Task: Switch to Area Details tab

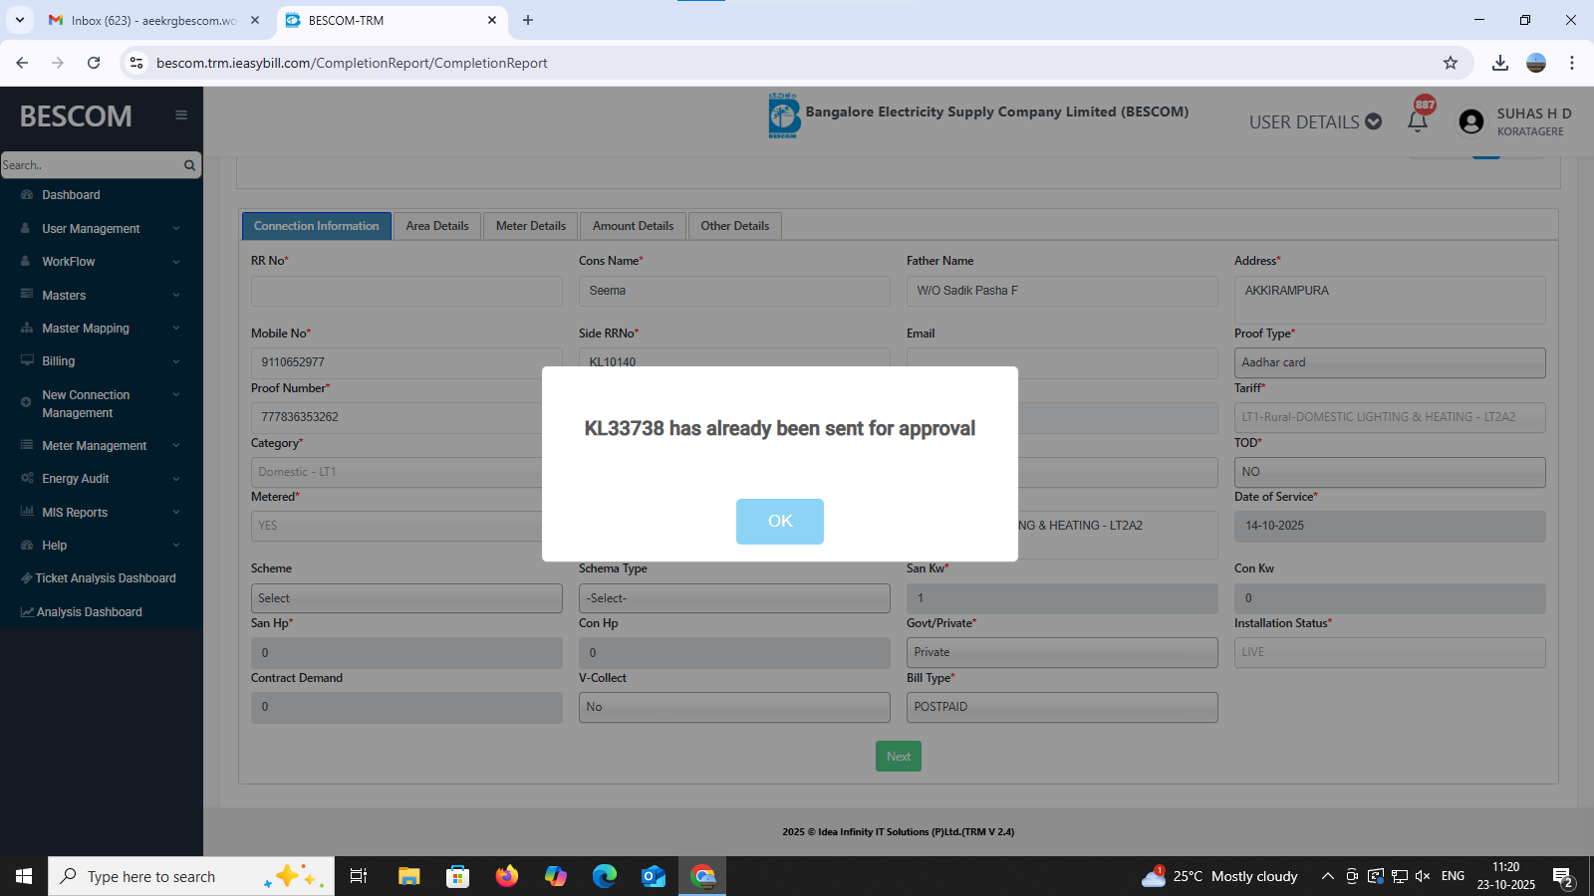Action: pos(437,226)
